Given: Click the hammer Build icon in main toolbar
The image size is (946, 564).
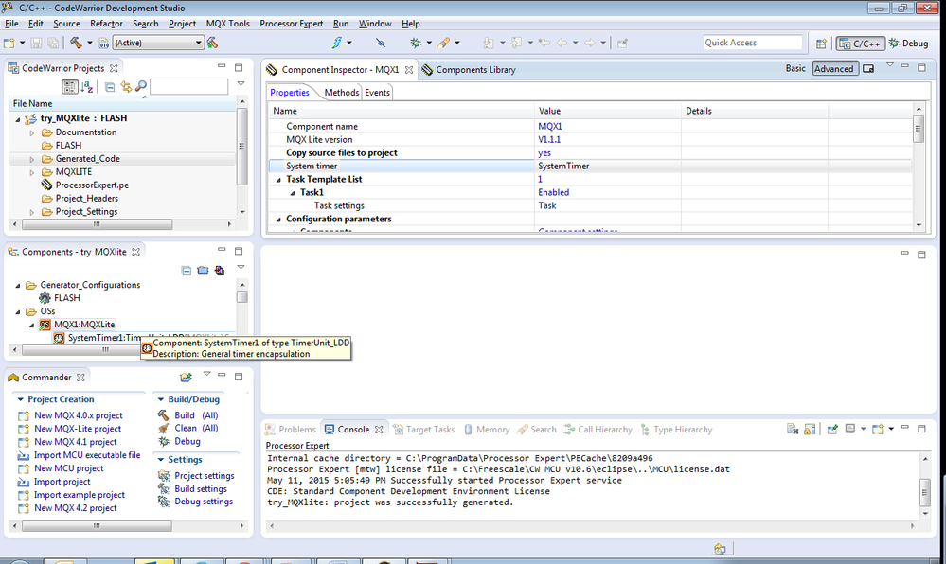Looking at the screenshot, I should (x=75, y=43).
